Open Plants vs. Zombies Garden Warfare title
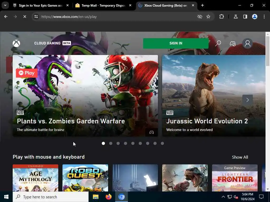 point(71,121)
